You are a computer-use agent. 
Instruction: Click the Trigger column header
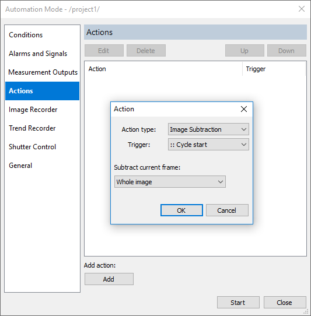pos(274,69)
